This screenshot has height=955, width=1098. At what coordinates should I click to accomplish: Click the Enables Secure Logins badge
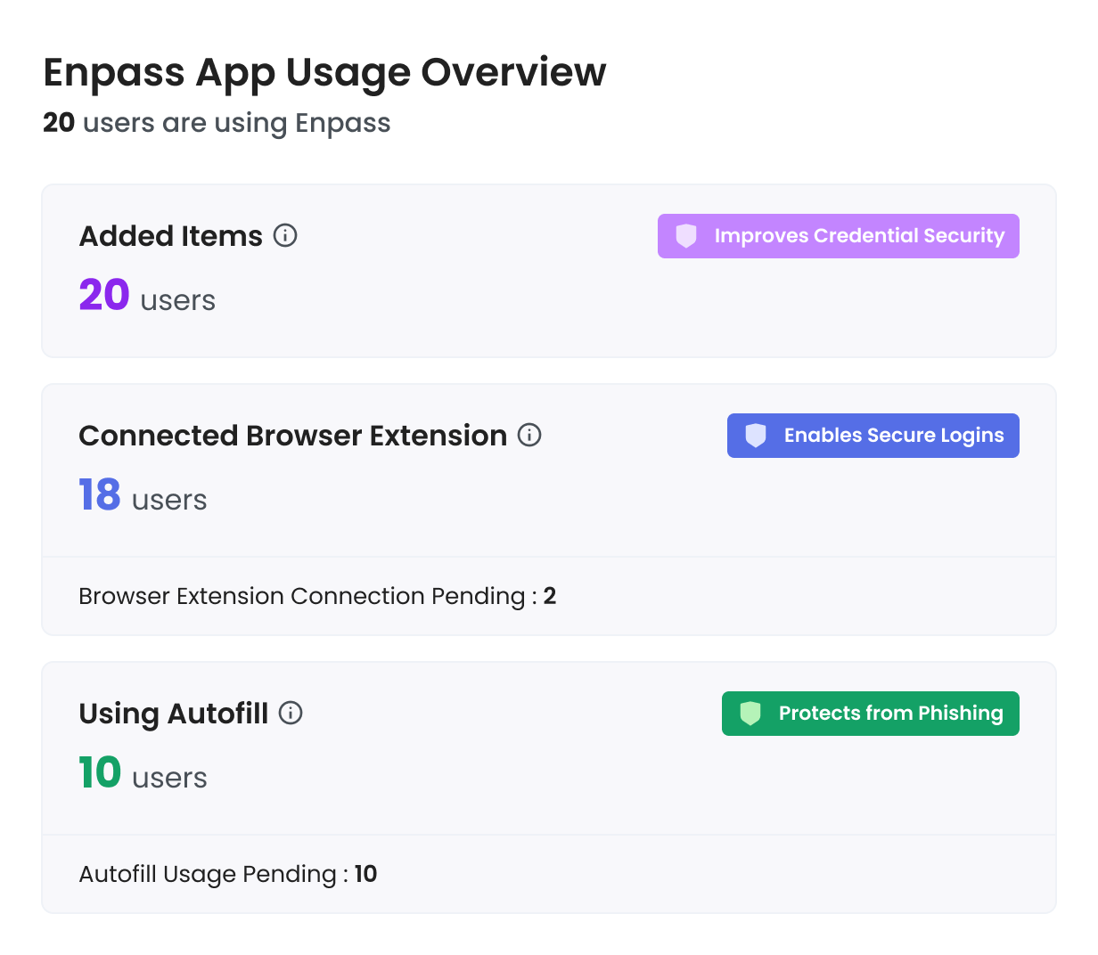pos(873,436)
